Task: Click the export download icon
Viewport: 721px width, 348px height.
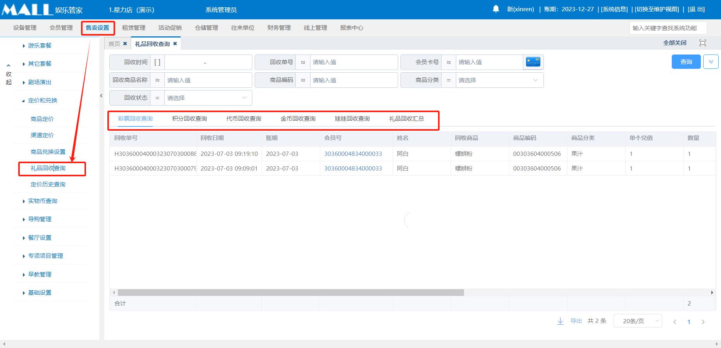Action: [x=561, y=321]
